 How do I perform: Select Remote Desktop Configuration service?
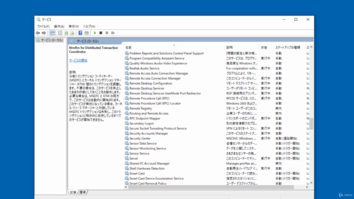[150, 83]
